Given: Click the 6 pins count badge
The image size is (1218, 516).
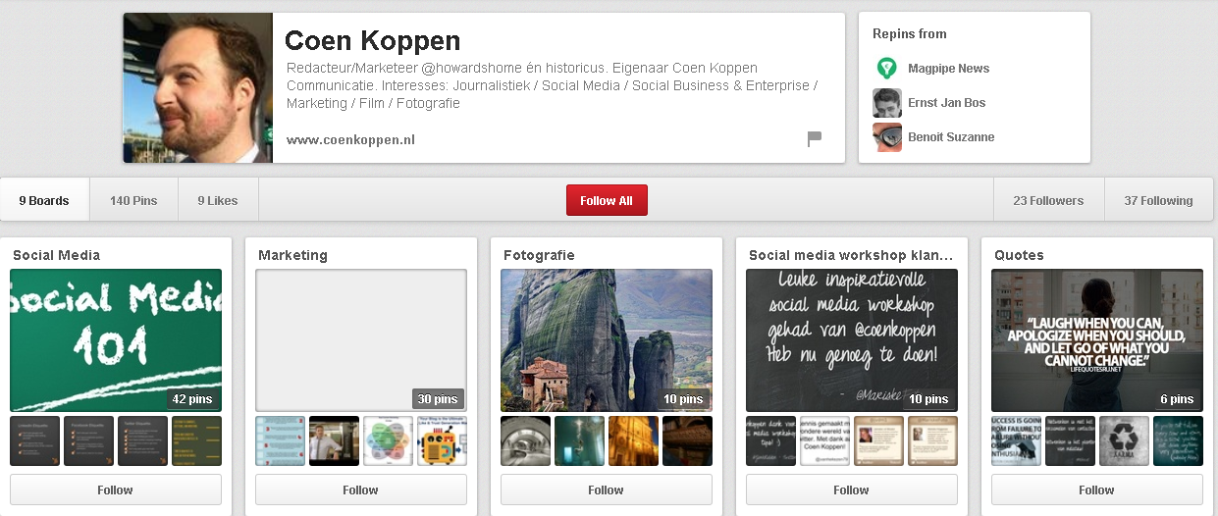Looking at the screenshot, I should [x=1177, y=399].
